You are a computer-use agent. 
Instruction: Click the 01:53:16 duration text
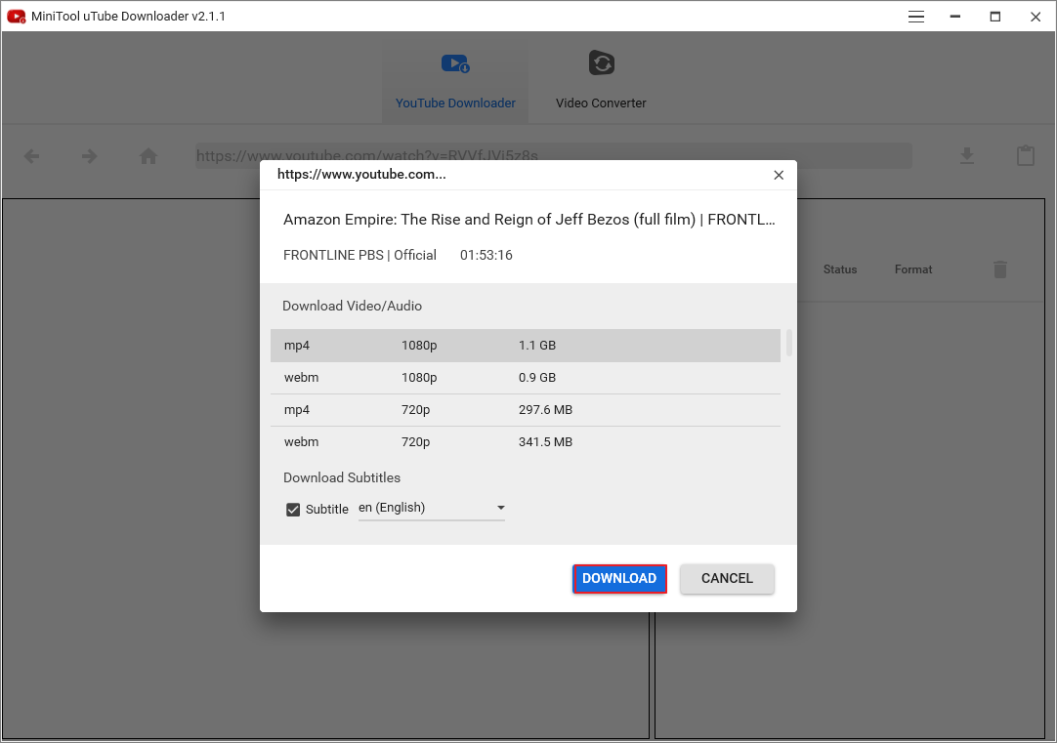point(486,255)
